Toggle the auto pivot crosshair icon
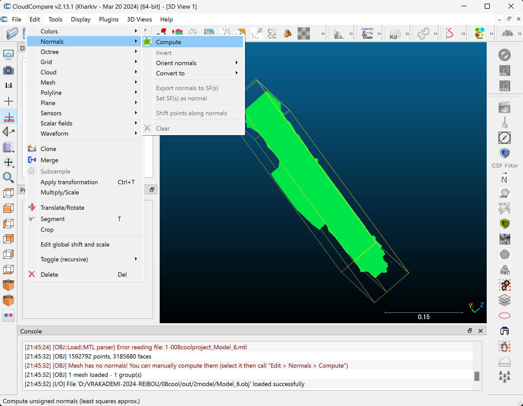The image size is (523, 406). tap(9, 117)
